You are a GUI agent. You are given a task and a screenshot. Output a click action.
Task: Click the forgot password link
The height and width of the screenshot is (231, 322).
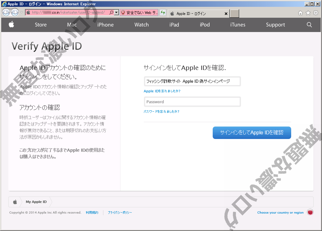pos(161,112)
